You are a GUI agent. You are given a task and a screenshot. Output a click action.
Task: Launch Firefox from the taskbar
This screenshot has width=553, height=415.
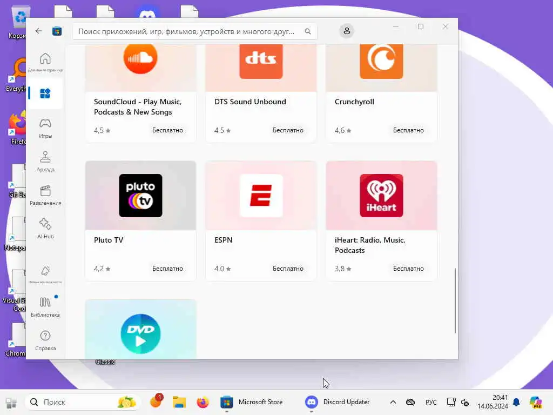203,402
